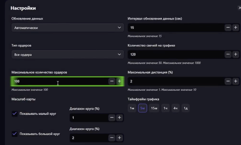Choose the 4ч timeframe option
This screenshot has width=241, height=145.
pos(176,108)
